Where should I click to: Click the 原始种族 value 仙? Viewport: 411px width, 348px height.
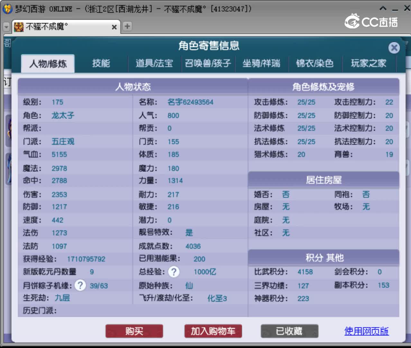189,285
